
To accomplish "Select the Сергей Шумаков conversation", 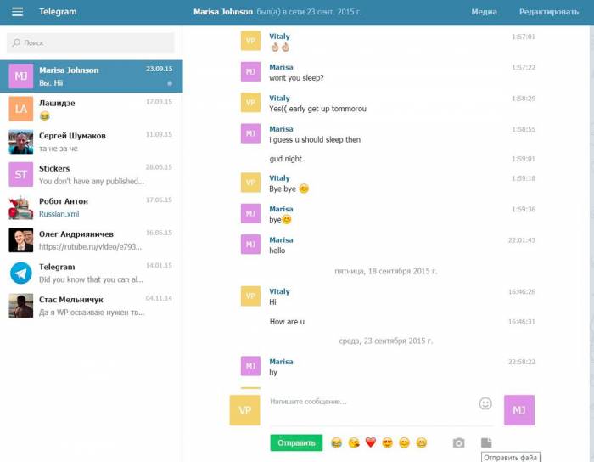I will (x=91, y=142).
